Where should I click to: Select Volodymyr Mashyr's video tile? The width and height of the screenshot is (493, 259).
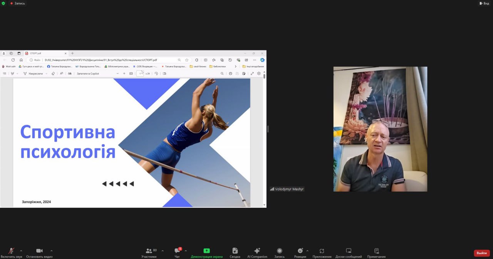380,129
